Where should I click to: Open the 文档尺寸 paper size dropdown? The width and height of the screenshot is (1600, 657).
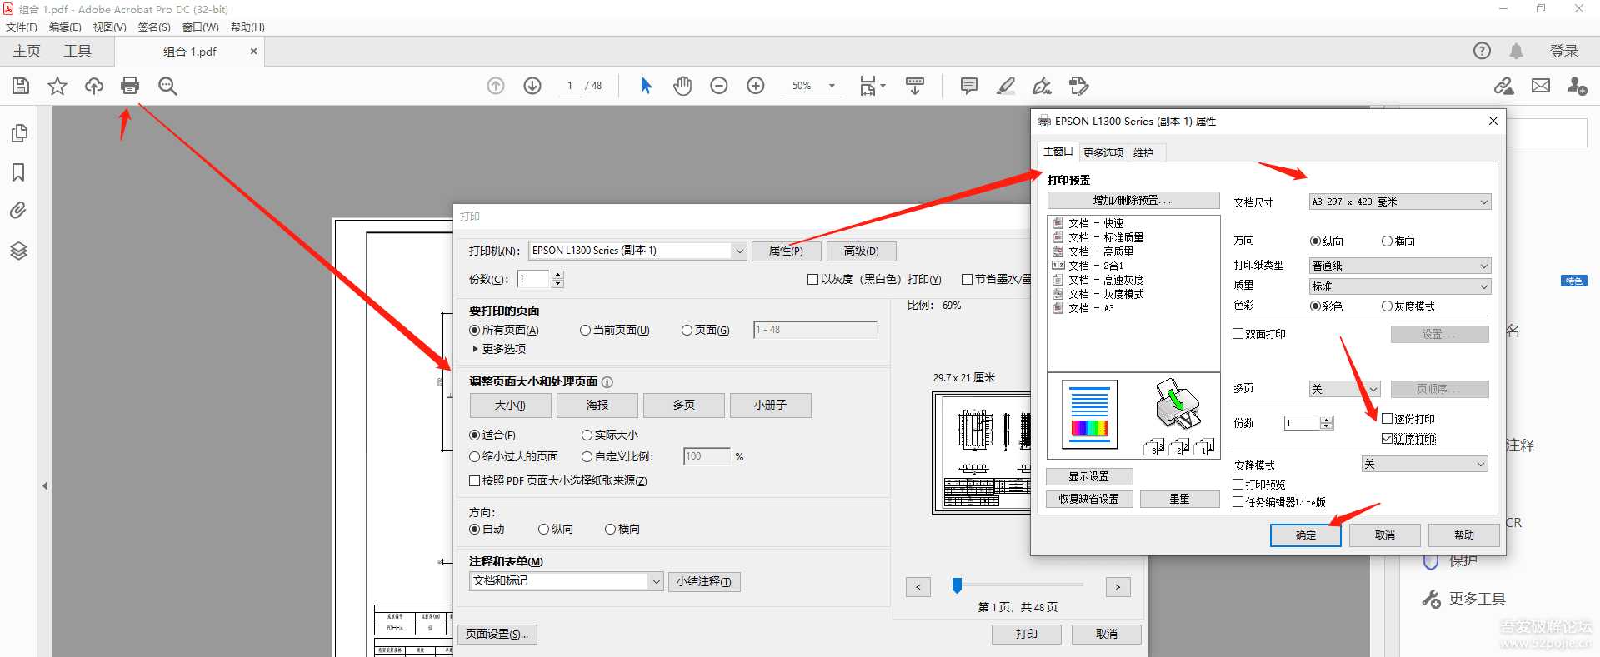tap(1399, 202)
